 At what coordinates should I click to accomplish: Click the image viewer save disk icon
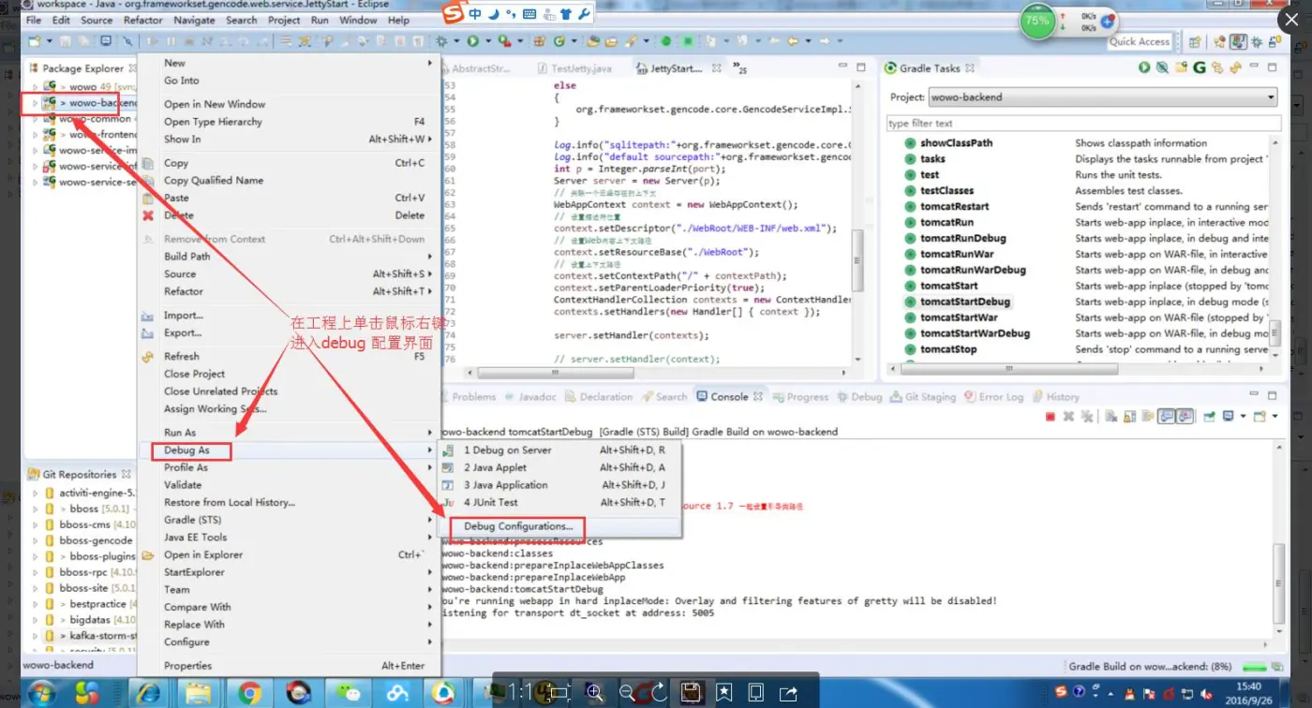(691, 692)
